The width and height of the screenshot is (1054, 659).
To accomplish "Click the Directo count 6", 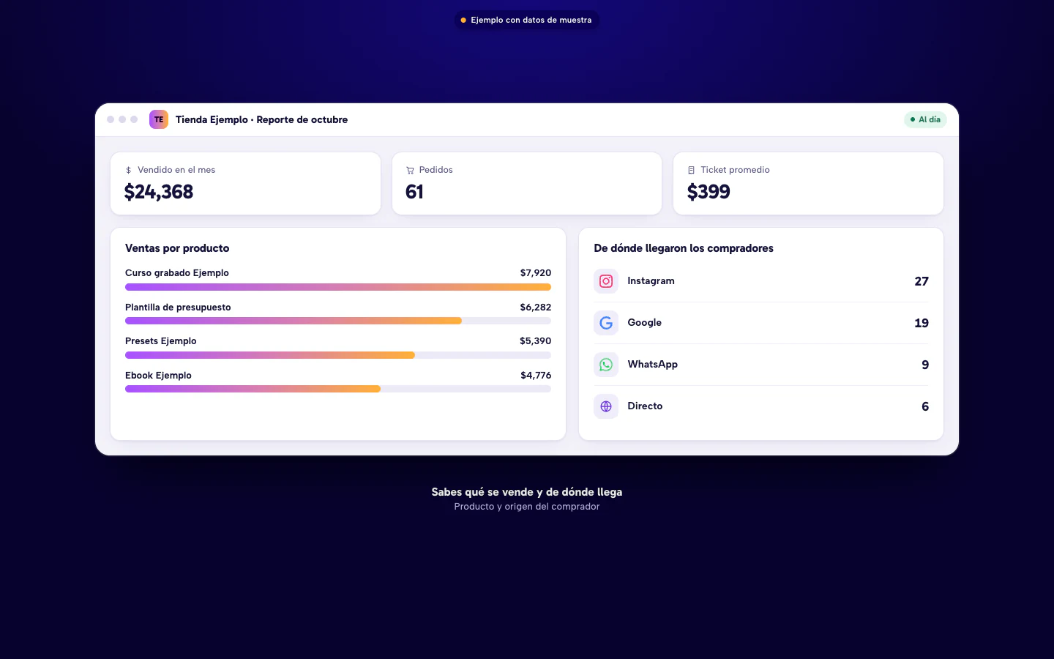I will click(x=925, y=406).
